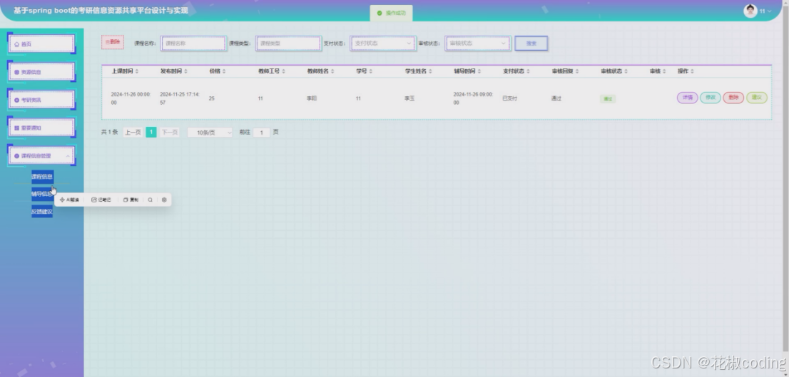Sort by the 操作 column arrows
Screen dimensions: 789x377
coord(693,71)
